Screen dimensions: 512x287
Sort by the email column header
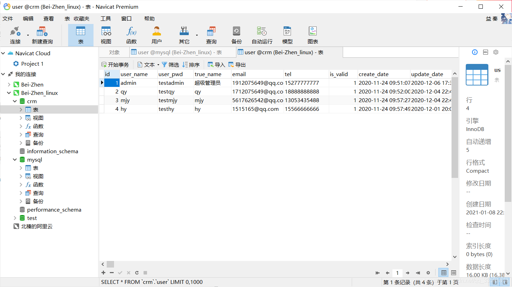click(x=257, y=74)
